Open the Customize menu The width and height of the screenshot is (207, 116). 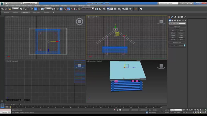point(73,6)
